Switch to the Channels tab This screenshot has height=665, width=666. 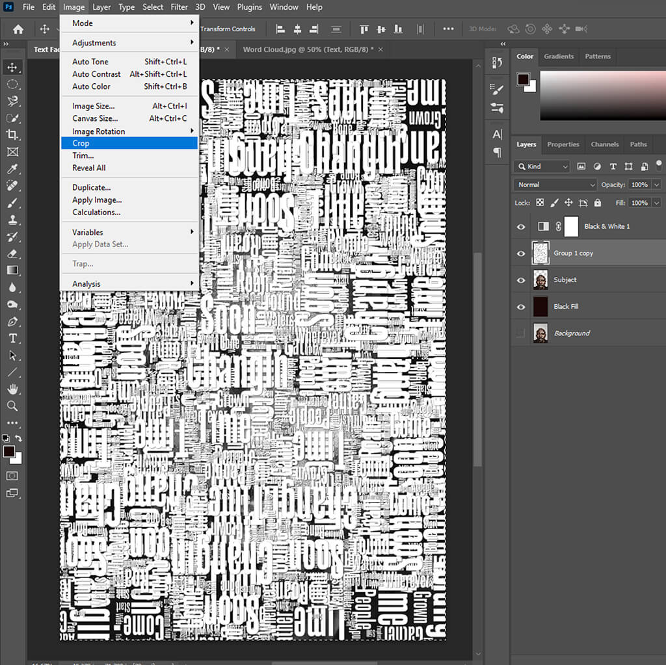point(604,144)
